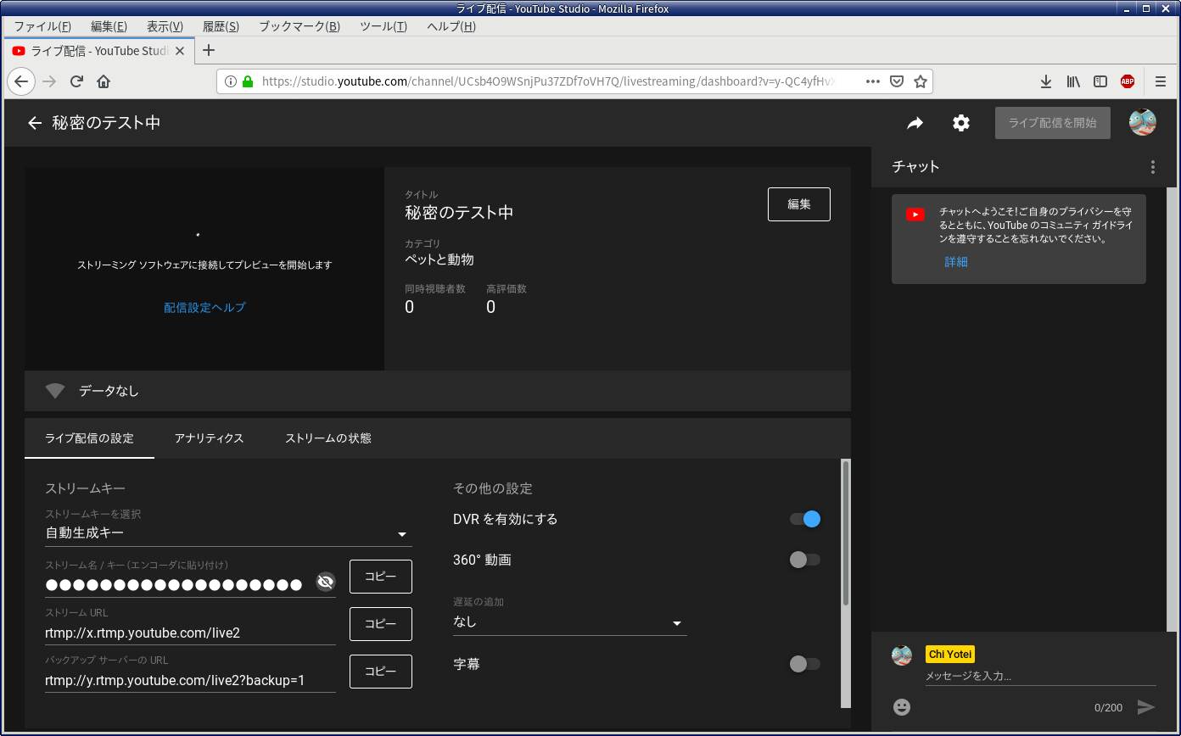Image resolution: width=1181 pixels, height=736 pixels.
Task: Click the ライブ配信を開始 button
Action: pyautogui.click(x=1053, y=123)
